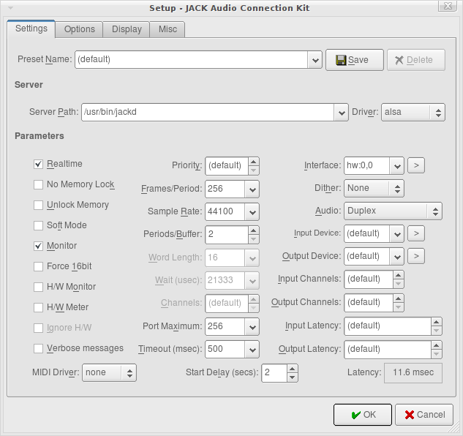Click the window menu arrow in title bar
The height and width of the screenshot is (436, 463).
click(9, 7)
